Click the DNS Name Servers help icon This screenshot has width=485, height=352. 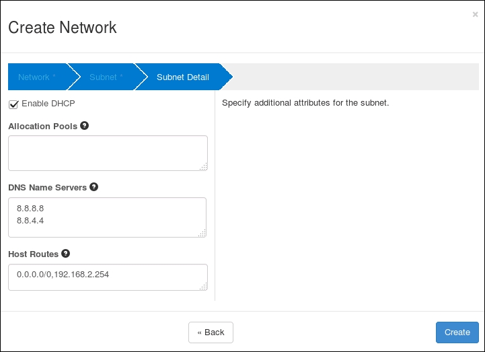(94, 187)
